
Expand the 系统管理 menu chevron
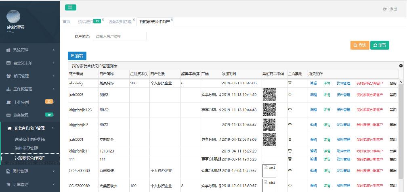pyautogui.click(x=54, y=50)
